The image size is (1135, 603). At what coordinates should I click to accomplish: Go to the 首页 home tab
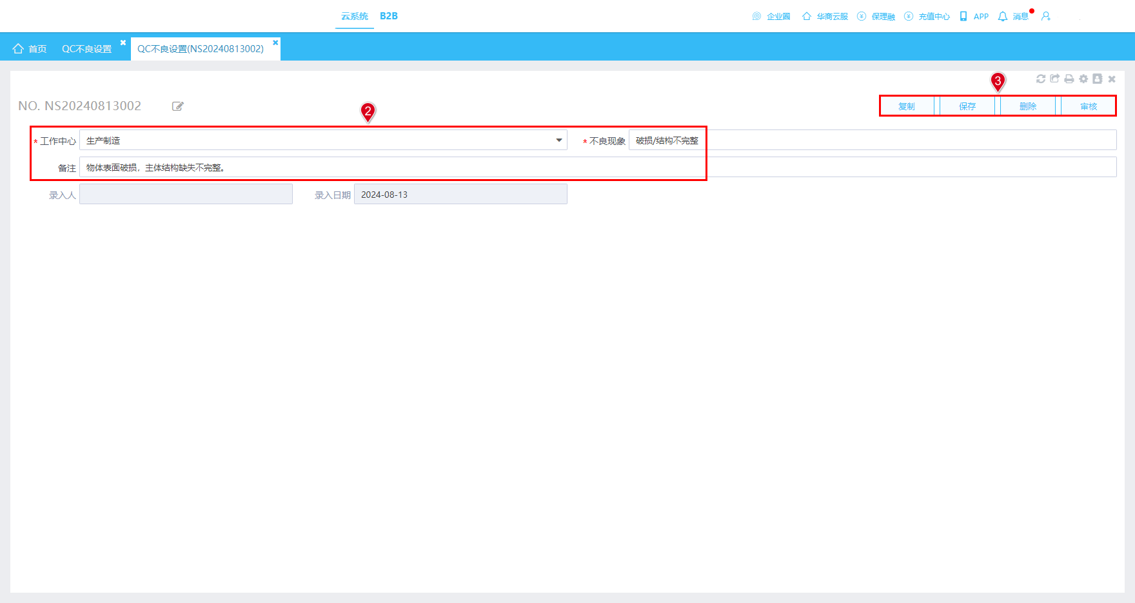tap(30, 49)
